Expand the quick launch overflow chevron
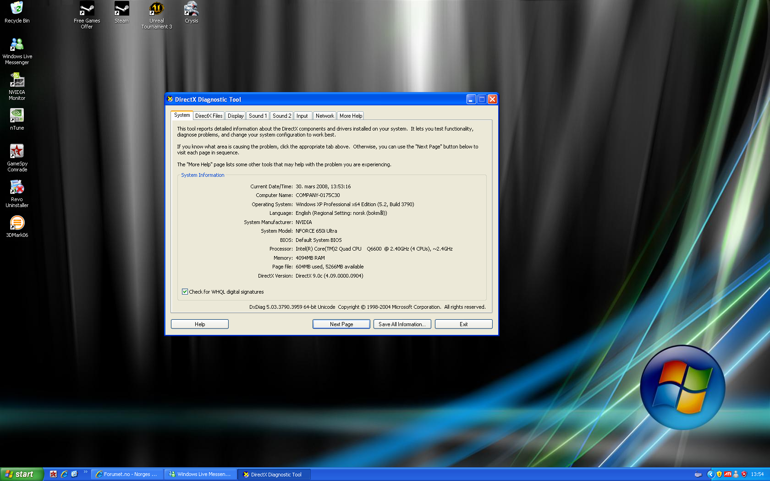The image size is (770, 481). point(85,472)
